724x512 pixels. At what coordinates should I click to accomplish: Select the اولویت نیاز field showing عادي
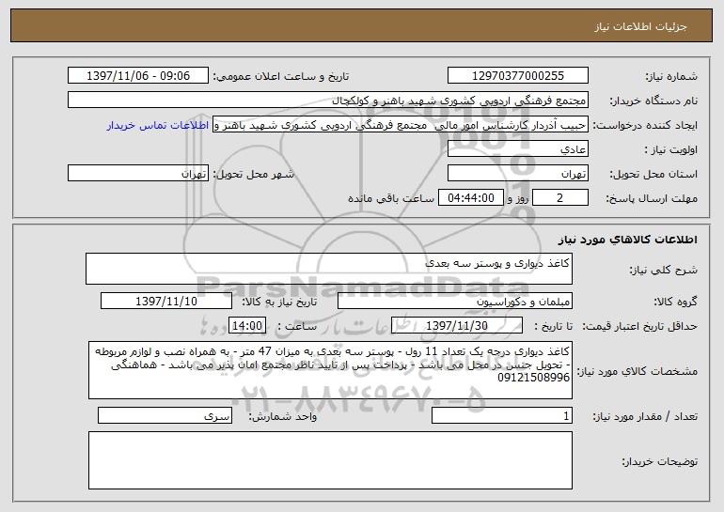pos(517,149)
